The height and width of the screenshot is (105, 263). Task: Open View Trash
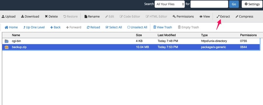[162, 27]
